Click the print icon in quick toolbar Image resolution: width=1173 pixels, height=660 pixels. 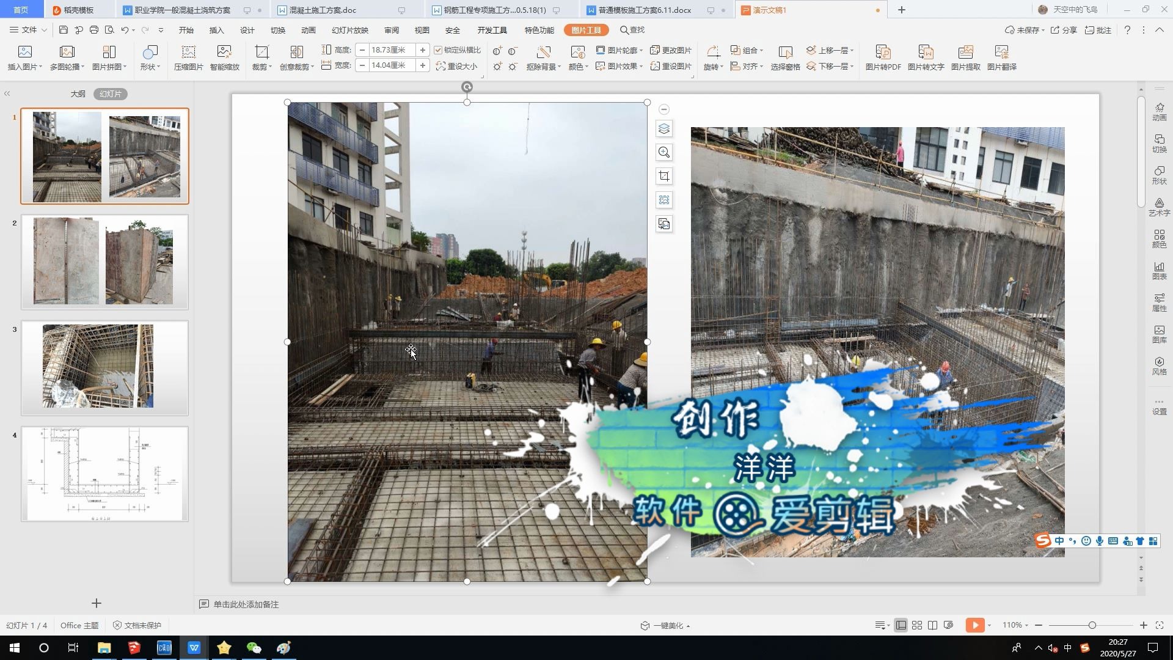click(94, 30)
